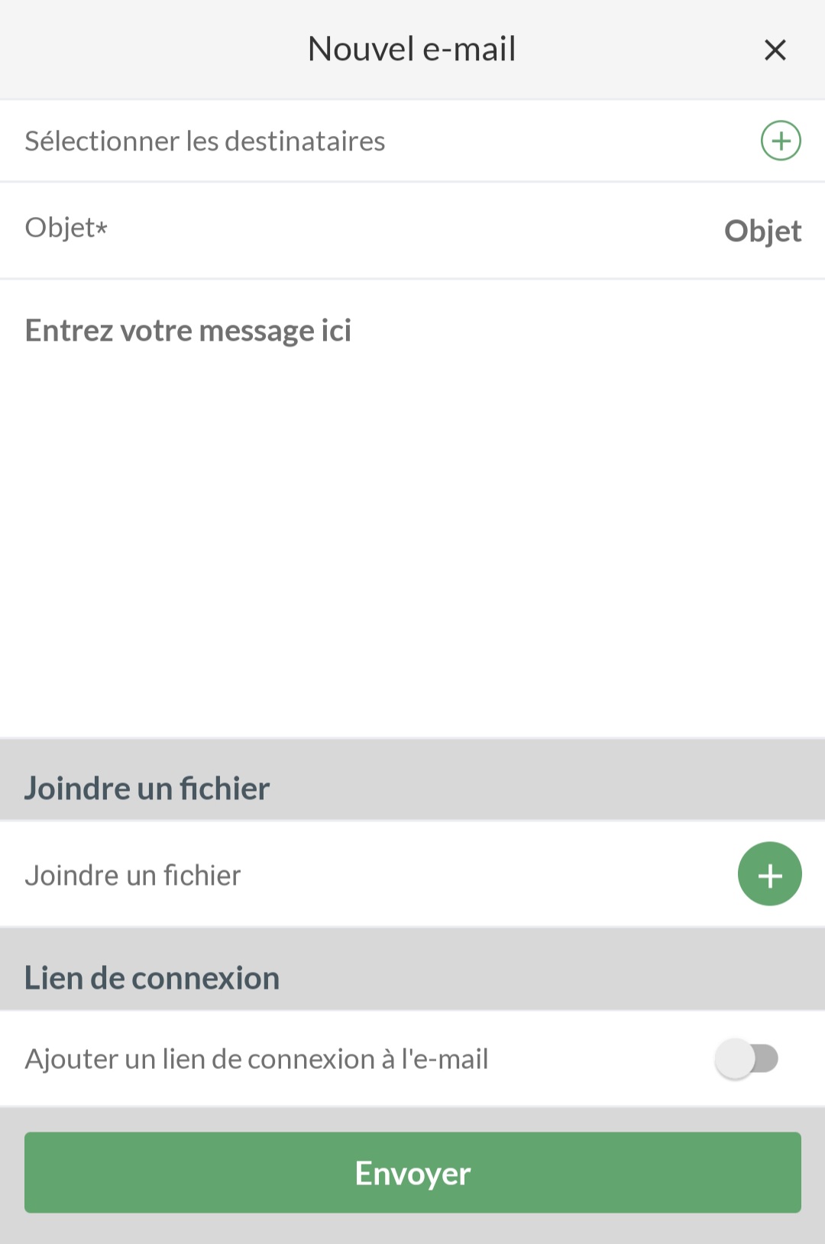Close the Nouvel e-mail dialog
This screenshot has width=825, height=1244.
[x=775, y=50]
